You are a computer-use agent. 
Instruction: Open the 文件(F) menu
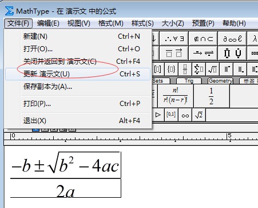point(18,23)
